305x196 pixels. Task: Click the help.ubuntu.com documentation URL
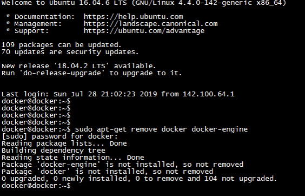click(x=134, y=17)
